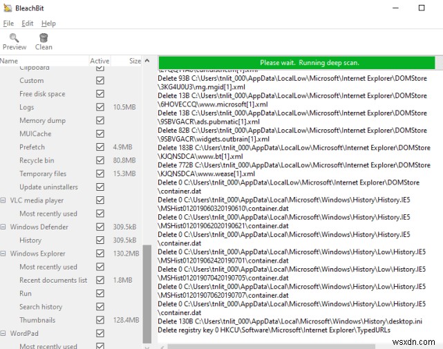
Task: Collapse the Windows Explorer group
Action: point(3,254)
